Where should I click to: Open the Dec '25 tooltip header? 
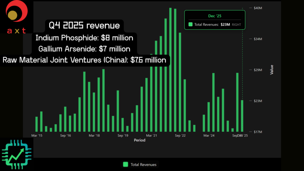(x=214, y=16)
